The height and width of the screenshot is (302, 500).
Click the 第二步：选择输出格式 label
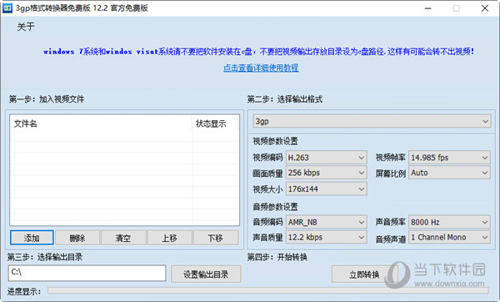coord(285,99)
